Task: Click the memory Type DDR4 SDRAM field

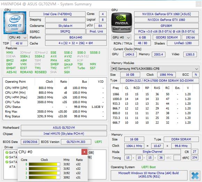Action: [x=181, y=139]
